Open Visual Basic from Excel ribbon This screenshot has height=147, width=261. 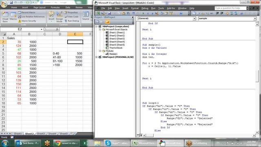coord(5,17)
